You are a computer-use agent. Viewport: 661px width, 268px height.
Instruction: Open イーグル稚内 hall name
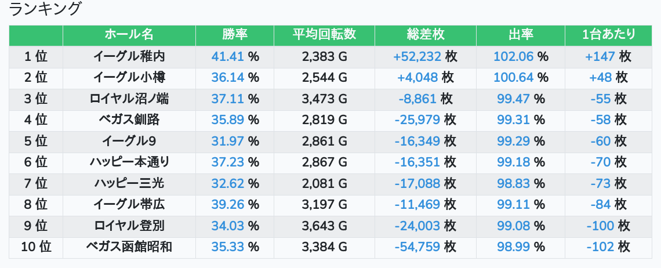click(x=129, y=57)
